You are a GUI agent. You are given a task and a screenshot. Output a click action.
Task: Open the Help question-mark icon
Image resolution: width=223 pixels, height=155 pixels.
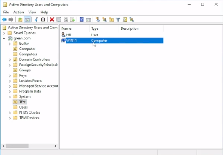tap(82, 19)
